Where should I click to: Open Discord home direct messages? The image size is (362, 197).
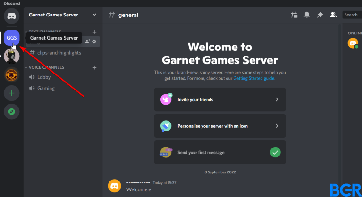pos(11,16)
